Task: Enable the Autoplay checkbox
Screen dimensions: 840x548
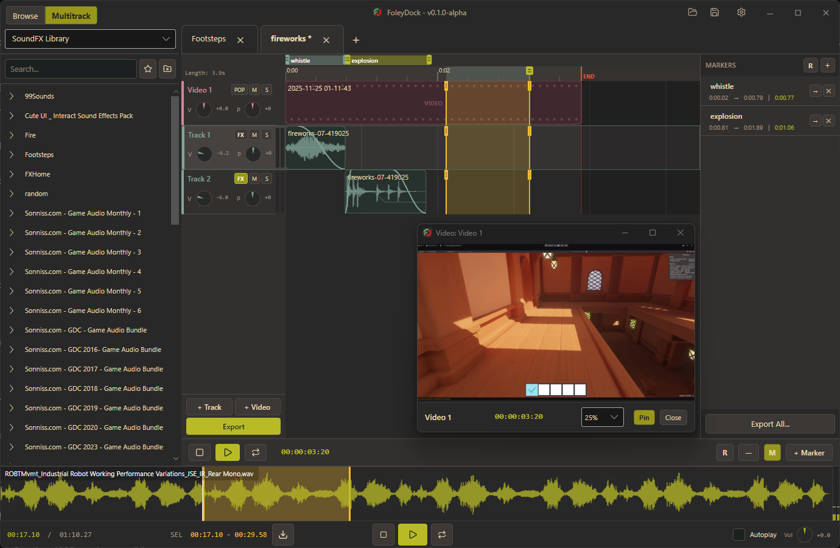Action: click(x=739, y=535)
